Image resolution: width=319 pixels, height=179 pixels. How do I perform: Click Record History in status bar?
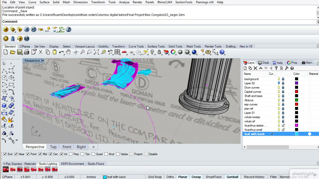click(x=254, y=177)
